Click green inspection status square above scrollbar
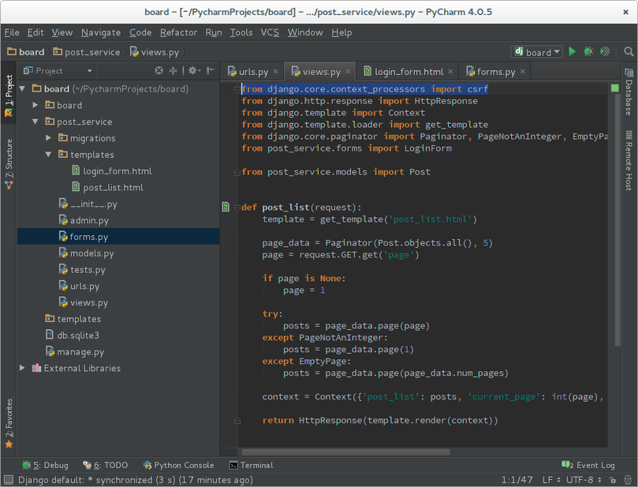The height and width of the screenshot is (487, 638). tap(615, 88)
